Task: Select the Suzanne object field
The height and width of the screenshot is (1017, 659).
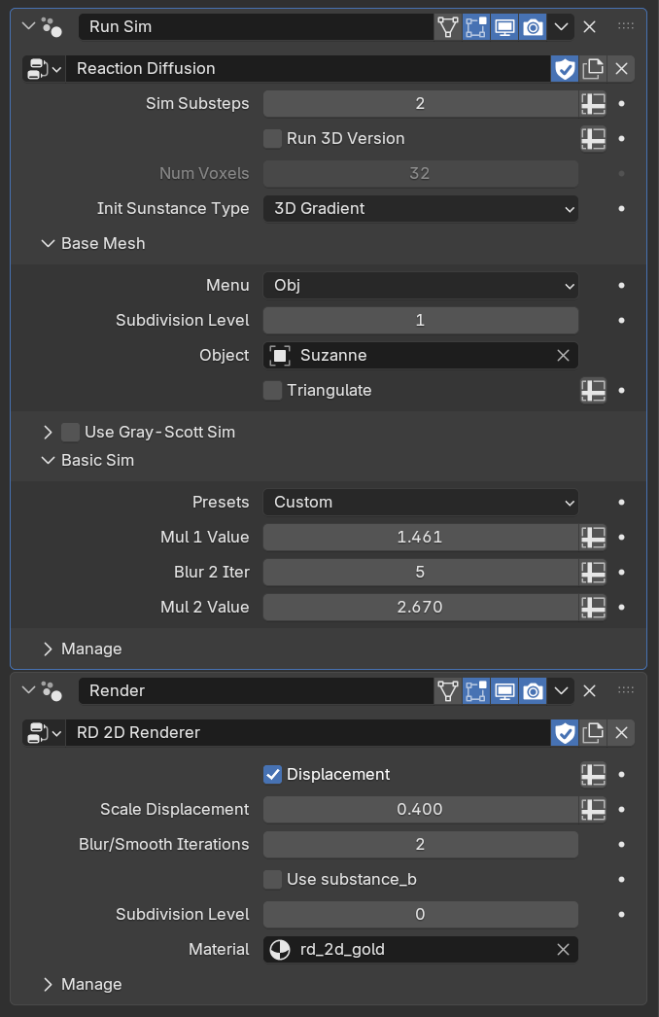Action: click(410, 356)
